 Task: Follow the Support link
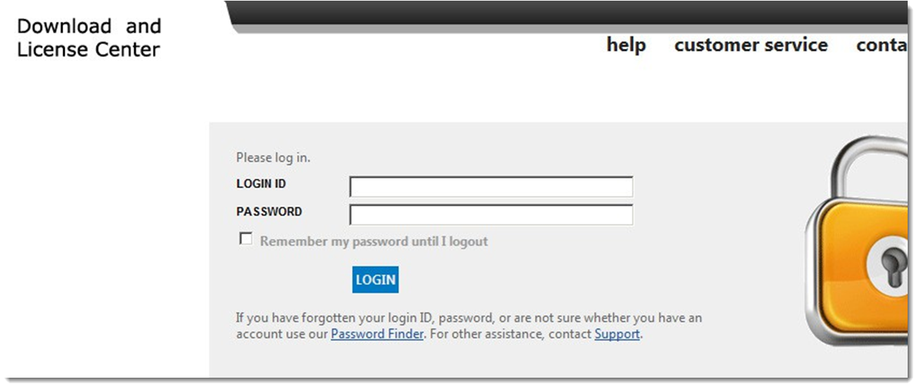pyautogui.click(x=617, y=334)
